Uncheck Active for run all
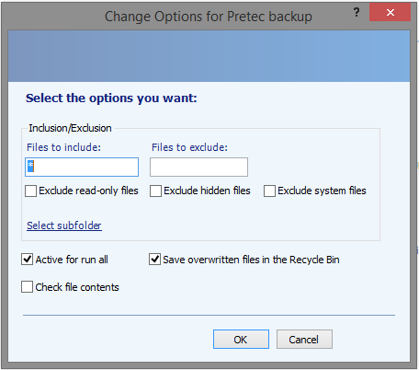This screenshot has width=419, height=370. pyautogui.click(x=28, y=260)
